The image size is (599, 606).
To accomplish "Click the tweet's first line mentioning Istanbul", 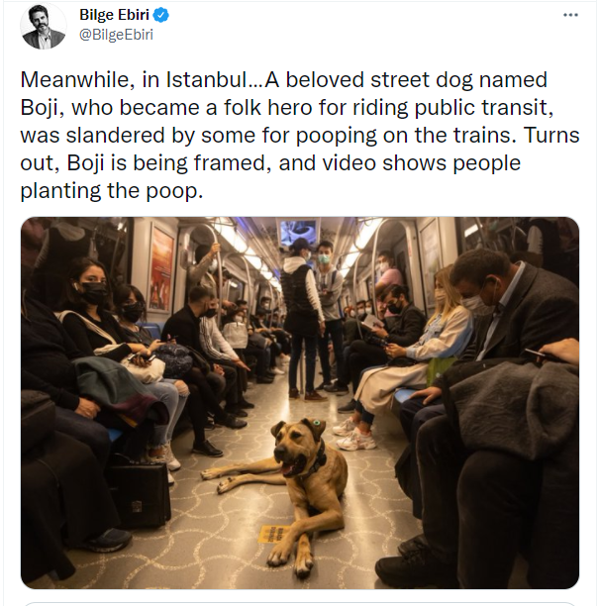I will point(283,79).
